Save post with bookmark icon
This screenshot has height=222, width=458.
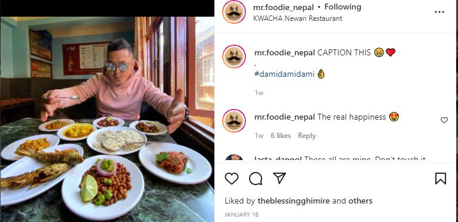(441, 179)
